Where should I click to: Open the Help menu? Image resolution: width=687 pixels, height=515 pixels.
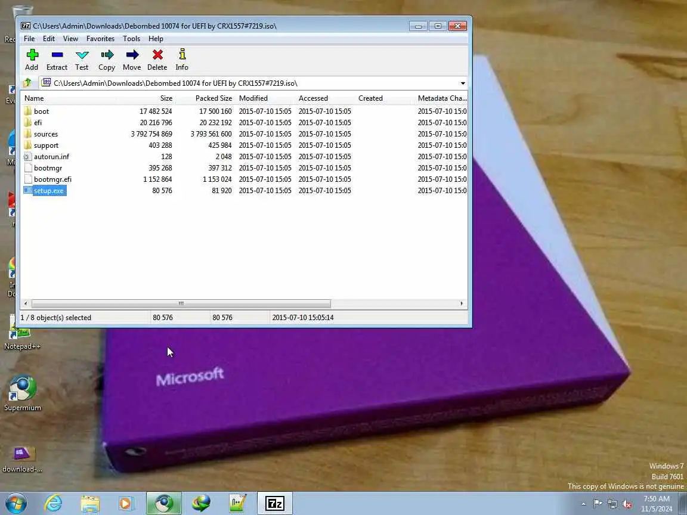[x=156, y=39]
